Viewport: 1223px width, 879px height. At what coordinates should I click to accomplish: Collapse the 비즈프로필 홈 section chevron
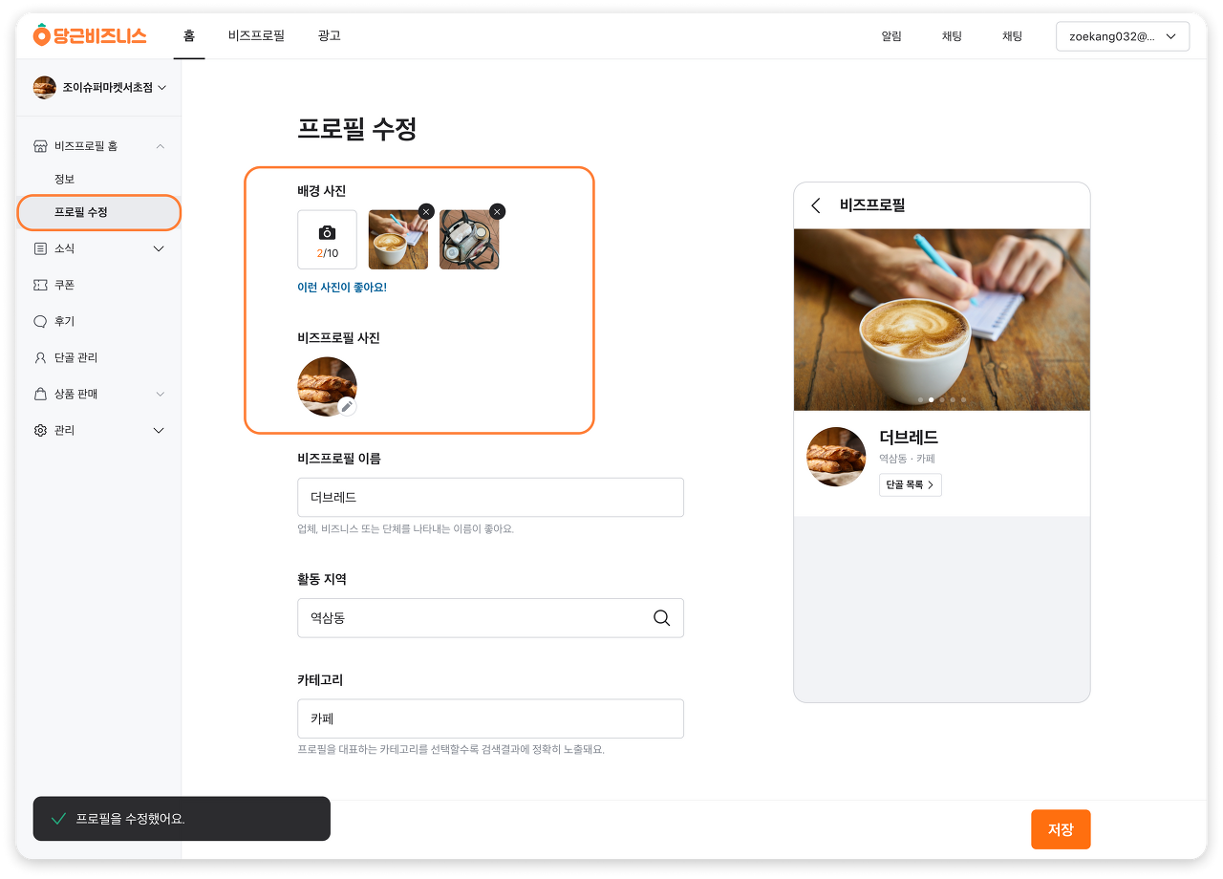point(160,146)
